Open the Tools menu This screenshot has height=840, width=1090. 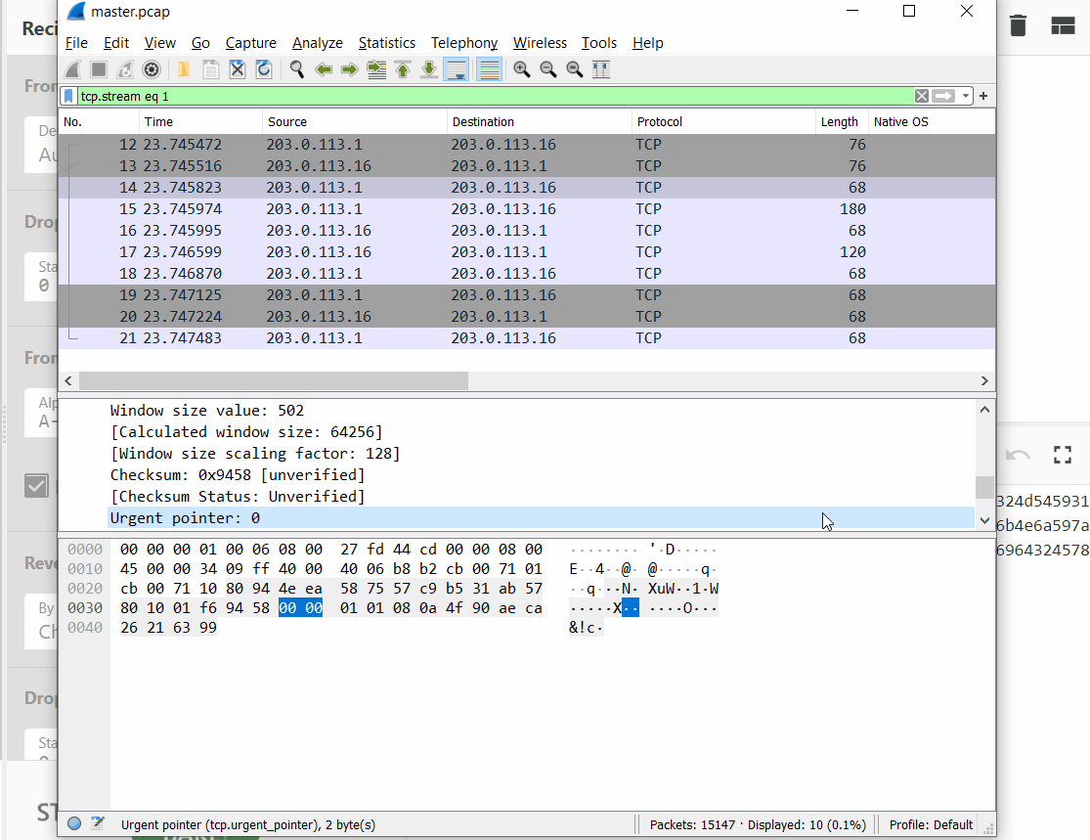click(x=599, y=43)
